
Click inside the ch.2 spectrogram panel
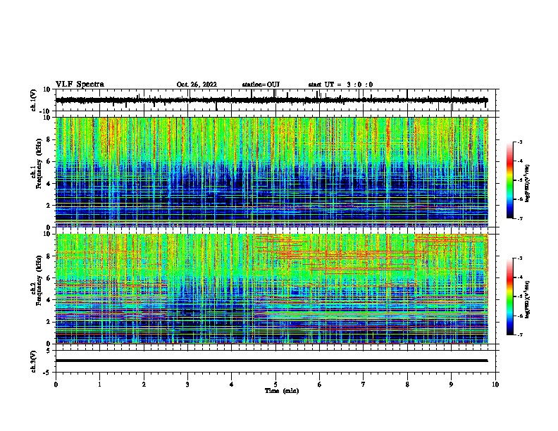(x=271, y=289)
